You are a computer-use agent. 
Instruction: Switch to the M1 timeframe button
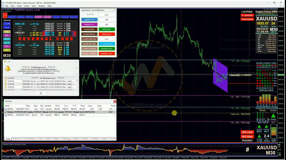click(7, 50)
